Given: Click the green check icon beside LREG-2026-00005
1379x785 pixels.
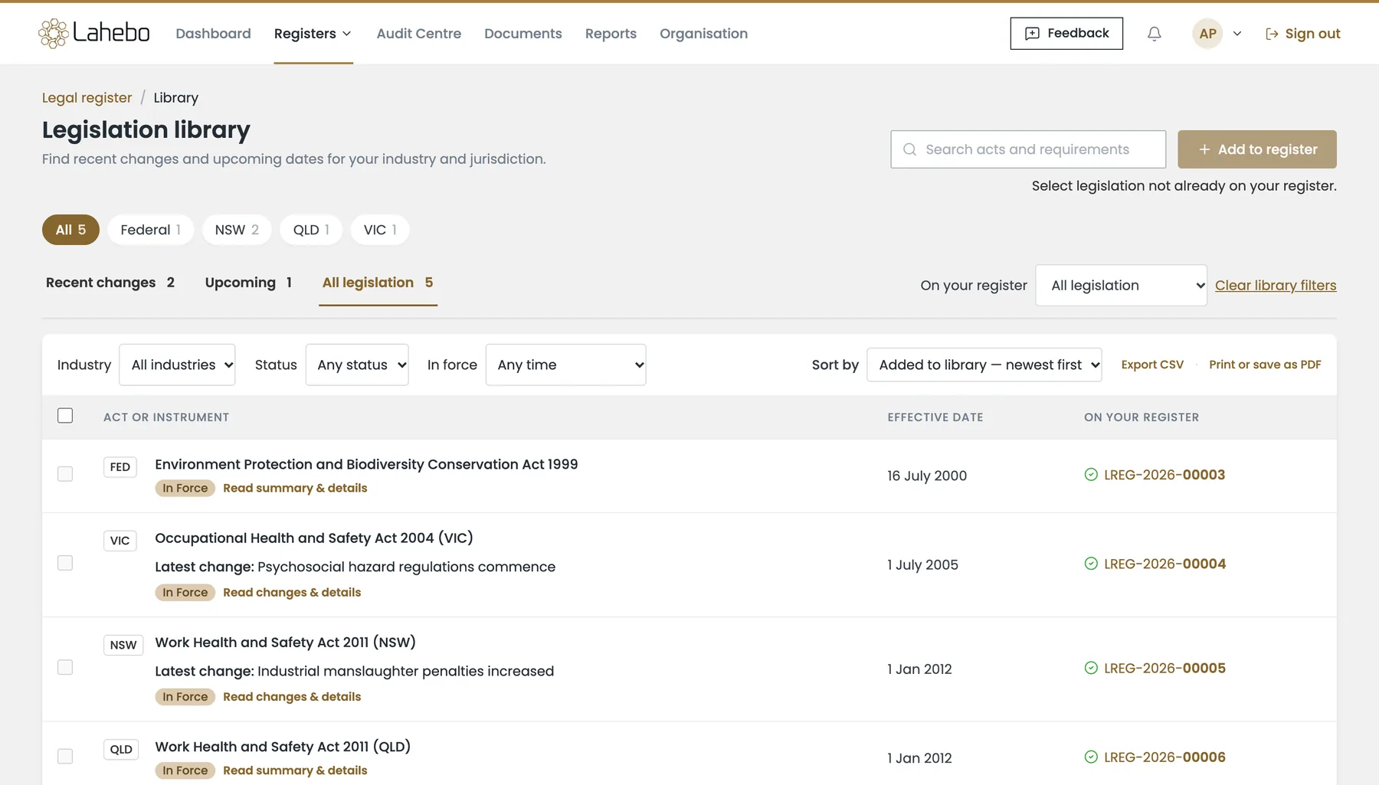Looking at the screenshot, I should click(1091, 668).
